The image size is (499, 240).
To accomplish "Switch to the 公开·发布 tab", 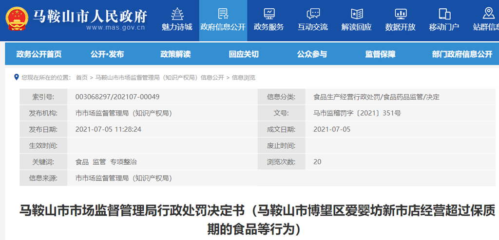I will click(107, 54).
